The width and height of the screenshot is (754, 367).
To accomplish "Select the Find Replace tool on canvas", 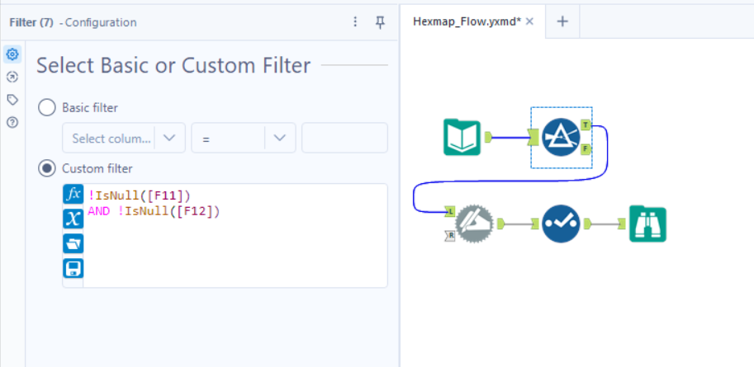I will point(474,223).
